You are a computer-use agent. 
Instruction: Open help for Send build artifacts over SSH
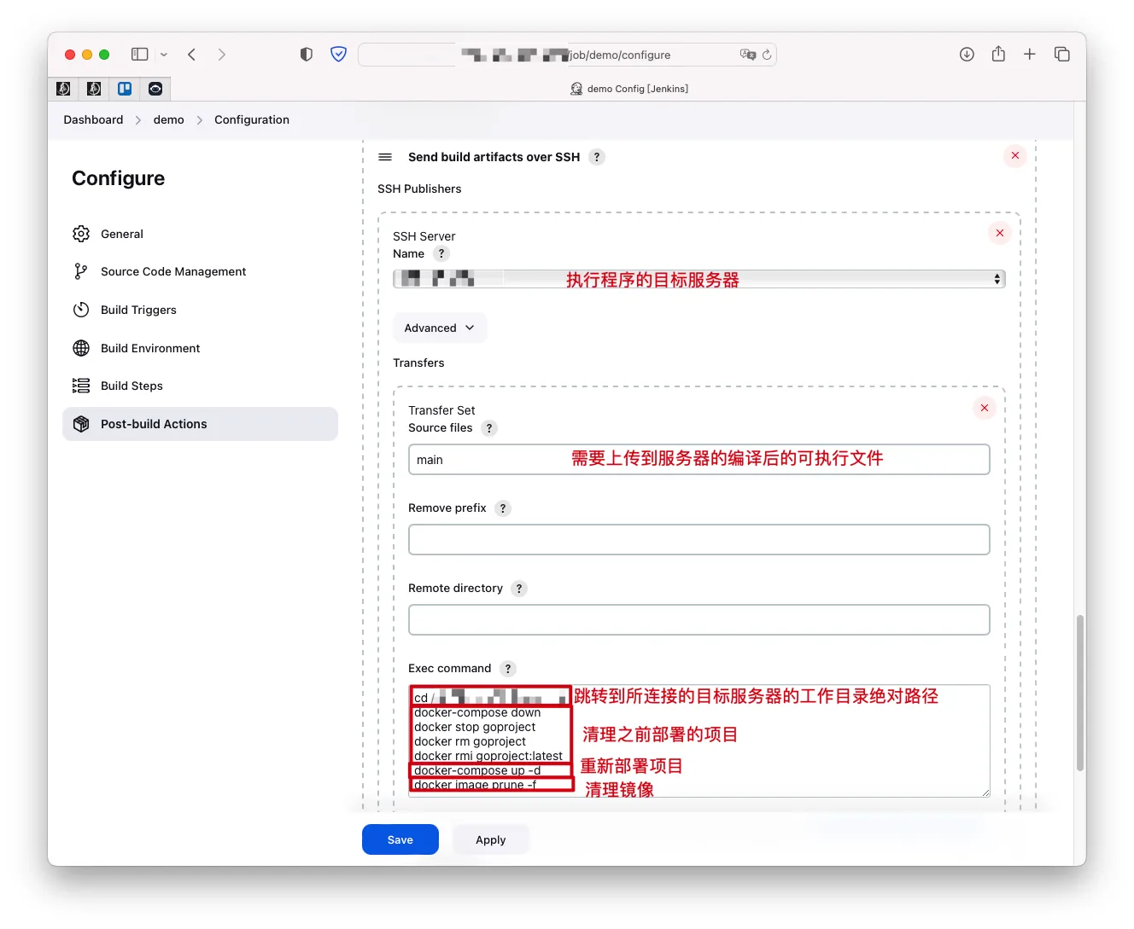point(597,157)
